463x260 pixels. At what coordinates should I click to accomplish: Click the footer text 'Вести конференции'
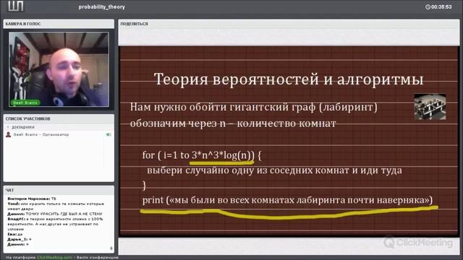tap(98, 257)
